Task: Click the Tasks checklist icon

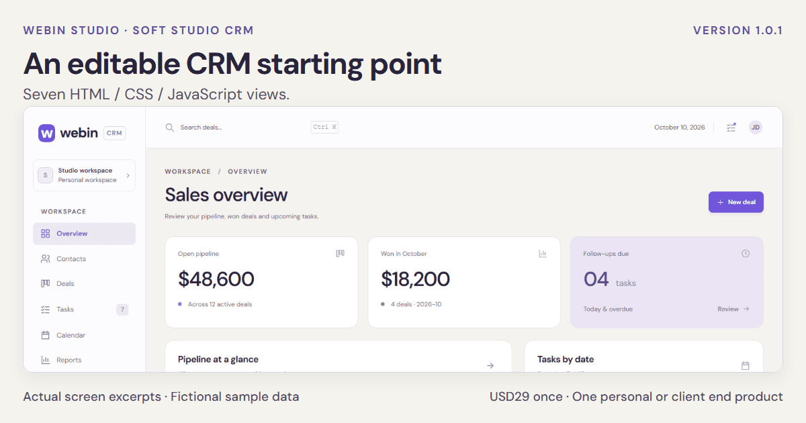Action: (46, 310)
